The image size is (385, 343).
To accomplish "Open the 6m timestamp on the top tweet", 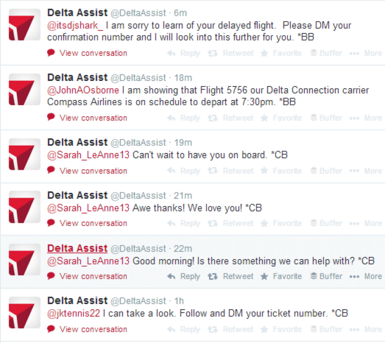I will [x=180, y=13].
